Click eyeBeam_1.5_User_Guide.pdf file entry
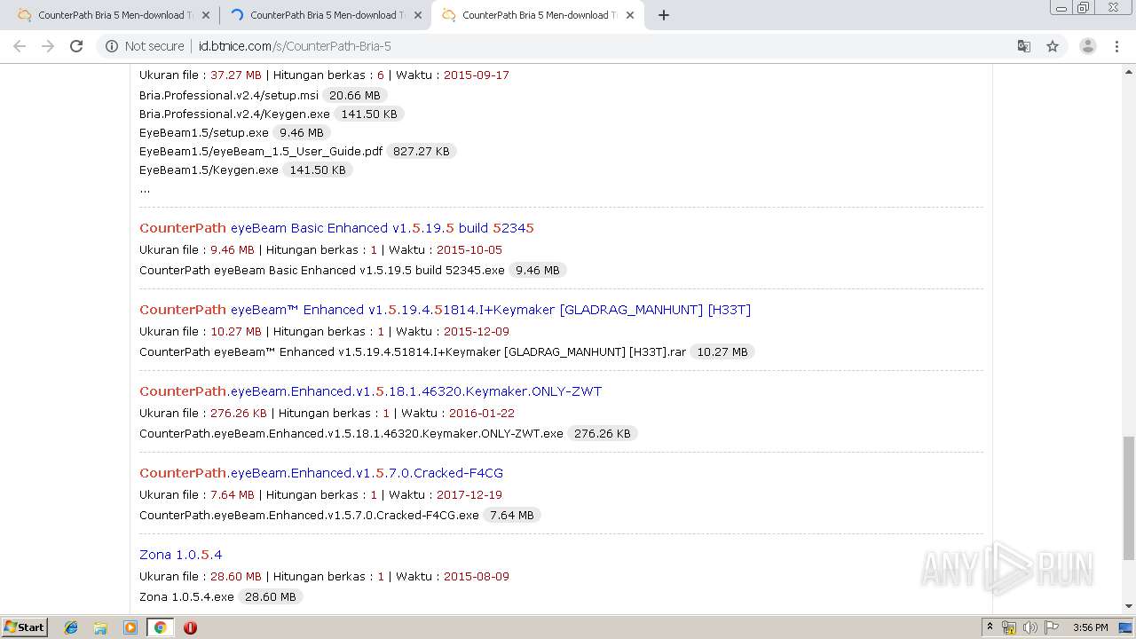Screen dimensions: 1136x639 click(261, 151)
